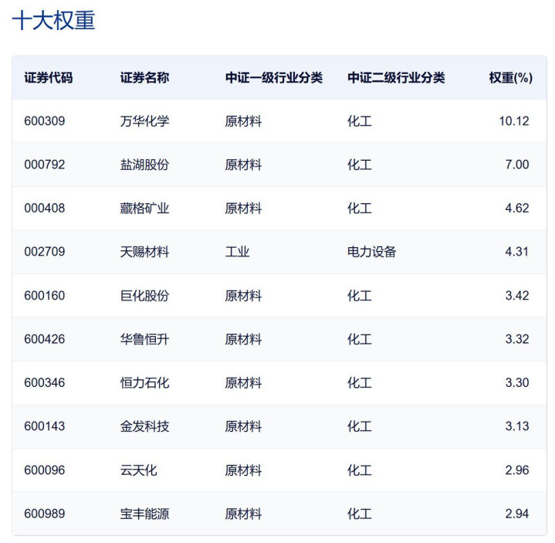Select stock name 华鲁恒升
The height and width of the screenshot is (543, 555).
coord(144,339)
